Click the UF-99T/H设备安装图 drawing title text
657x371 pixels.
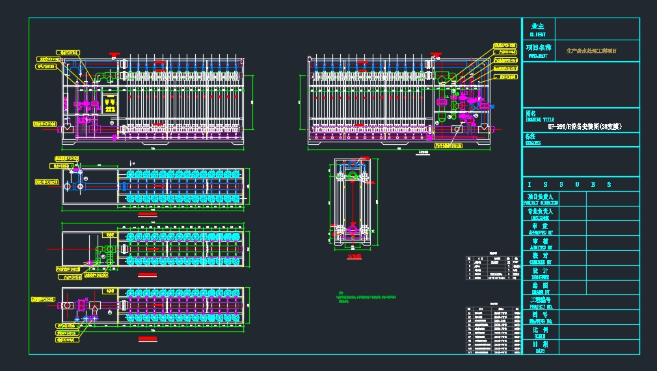[x=585, y=127]
